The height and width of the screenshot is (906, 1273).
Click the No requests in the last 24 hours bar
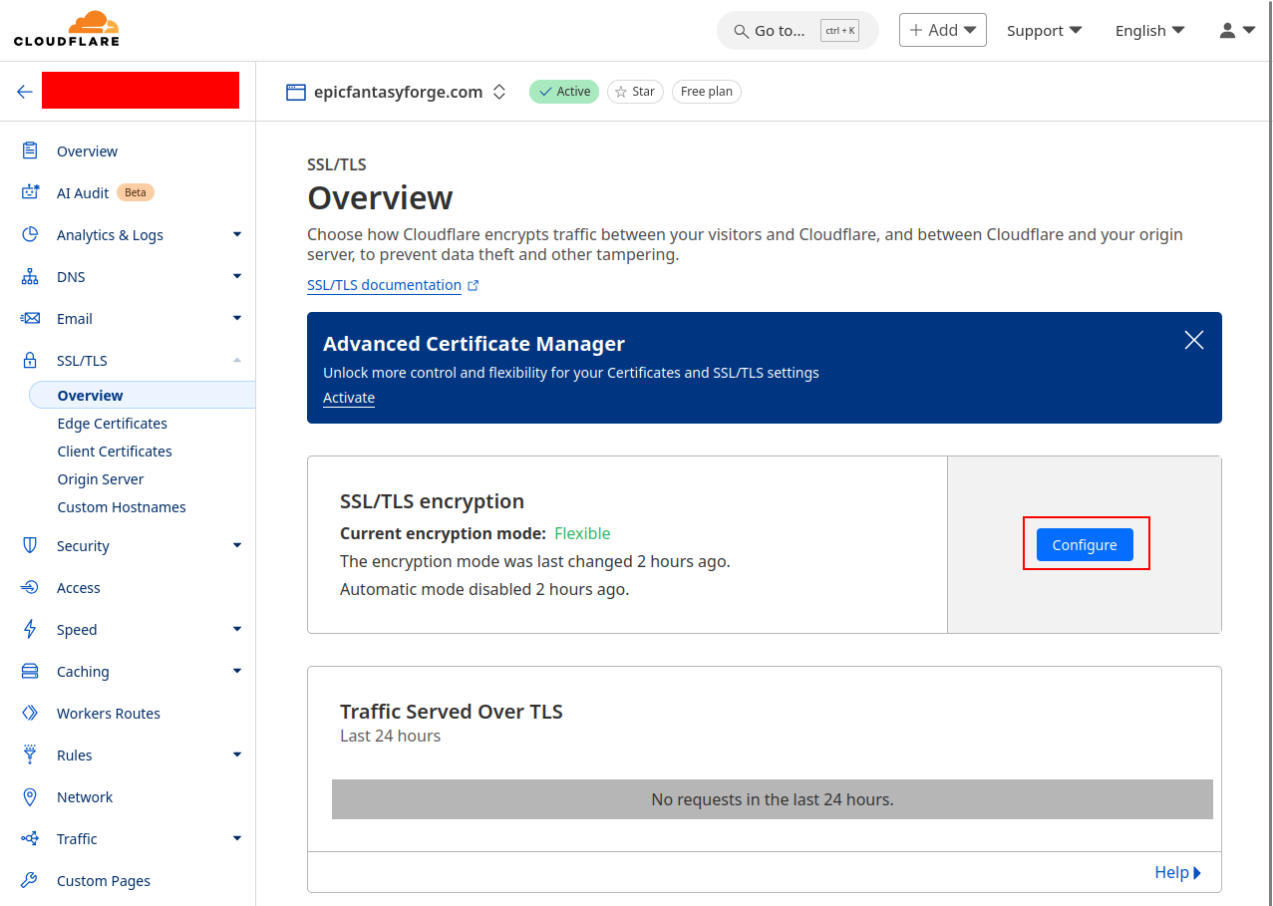(773, 799)
